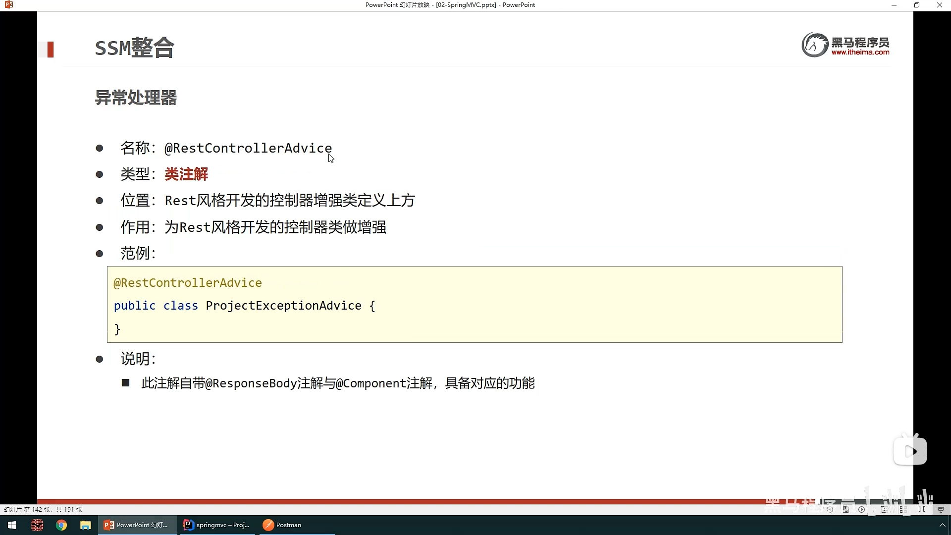Go to previous slide using status bar arrow
Viewport: 951px width, 535px height.
click(x=830, y=509)
